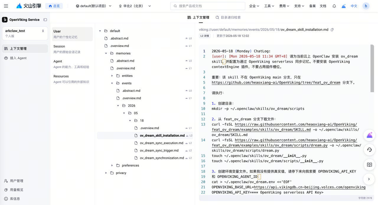Viewport: 378px width, 205px height.
Task: Open 库信息 in the sidebar
Action: [12, 199]
